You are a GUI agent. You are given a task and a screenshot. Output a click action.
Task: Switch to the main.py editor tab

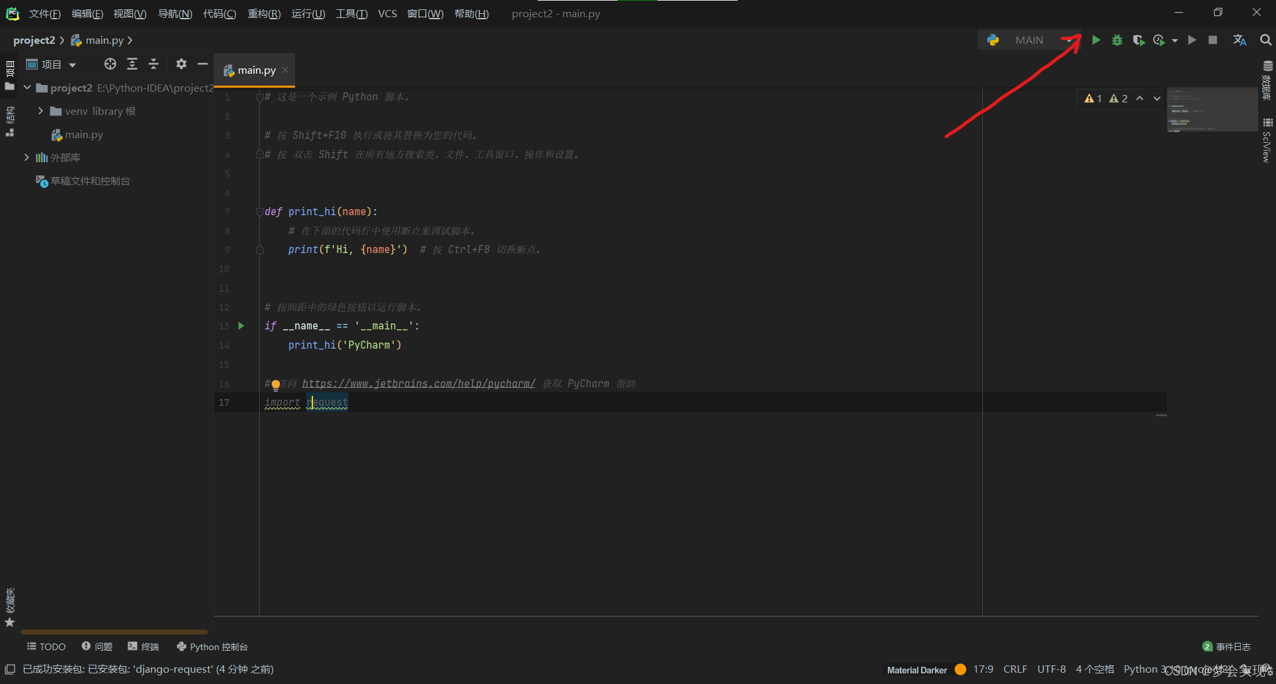[256, 70]
